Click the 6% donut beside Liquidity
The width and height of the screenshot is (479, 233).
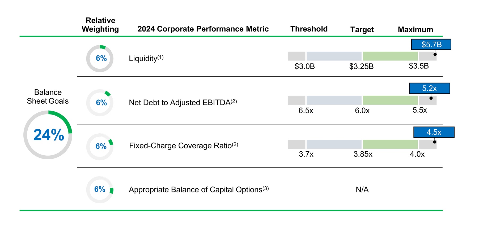(x=100, y=59)
